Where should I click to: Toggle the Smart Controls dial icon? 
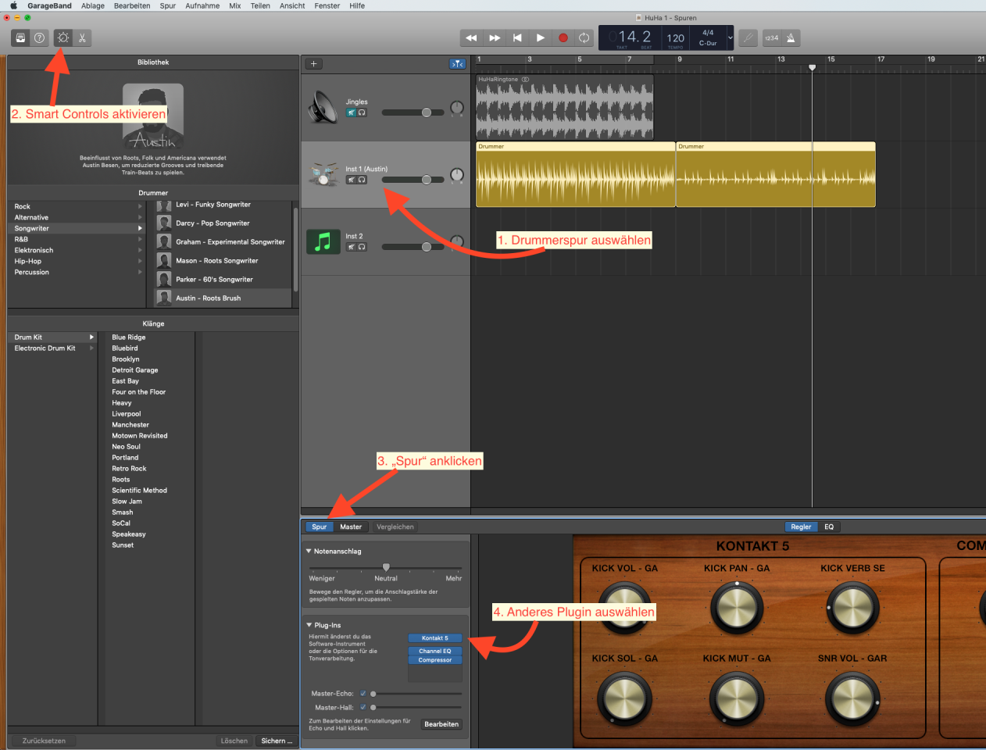point(63,37)
